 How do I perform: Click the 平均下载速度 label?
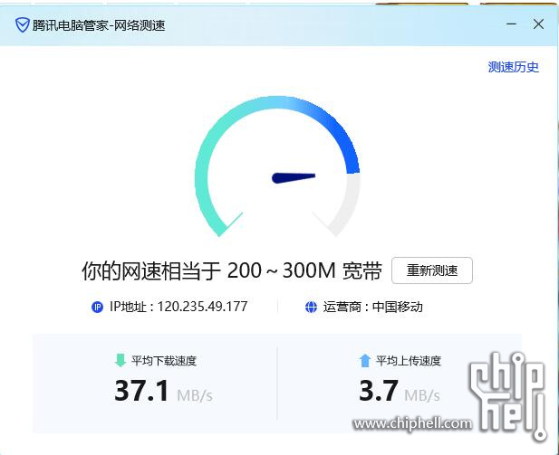(164, 361)
